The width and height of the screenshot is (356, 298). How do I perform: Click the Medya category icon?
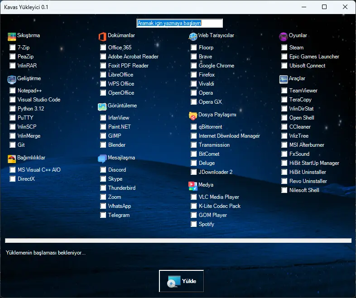[x=193, y=186]
